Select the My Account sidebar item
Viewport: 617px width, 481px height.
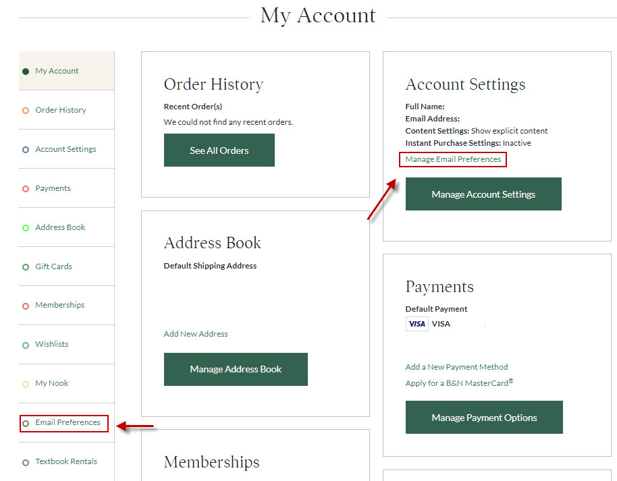click(x=67, y=71)
